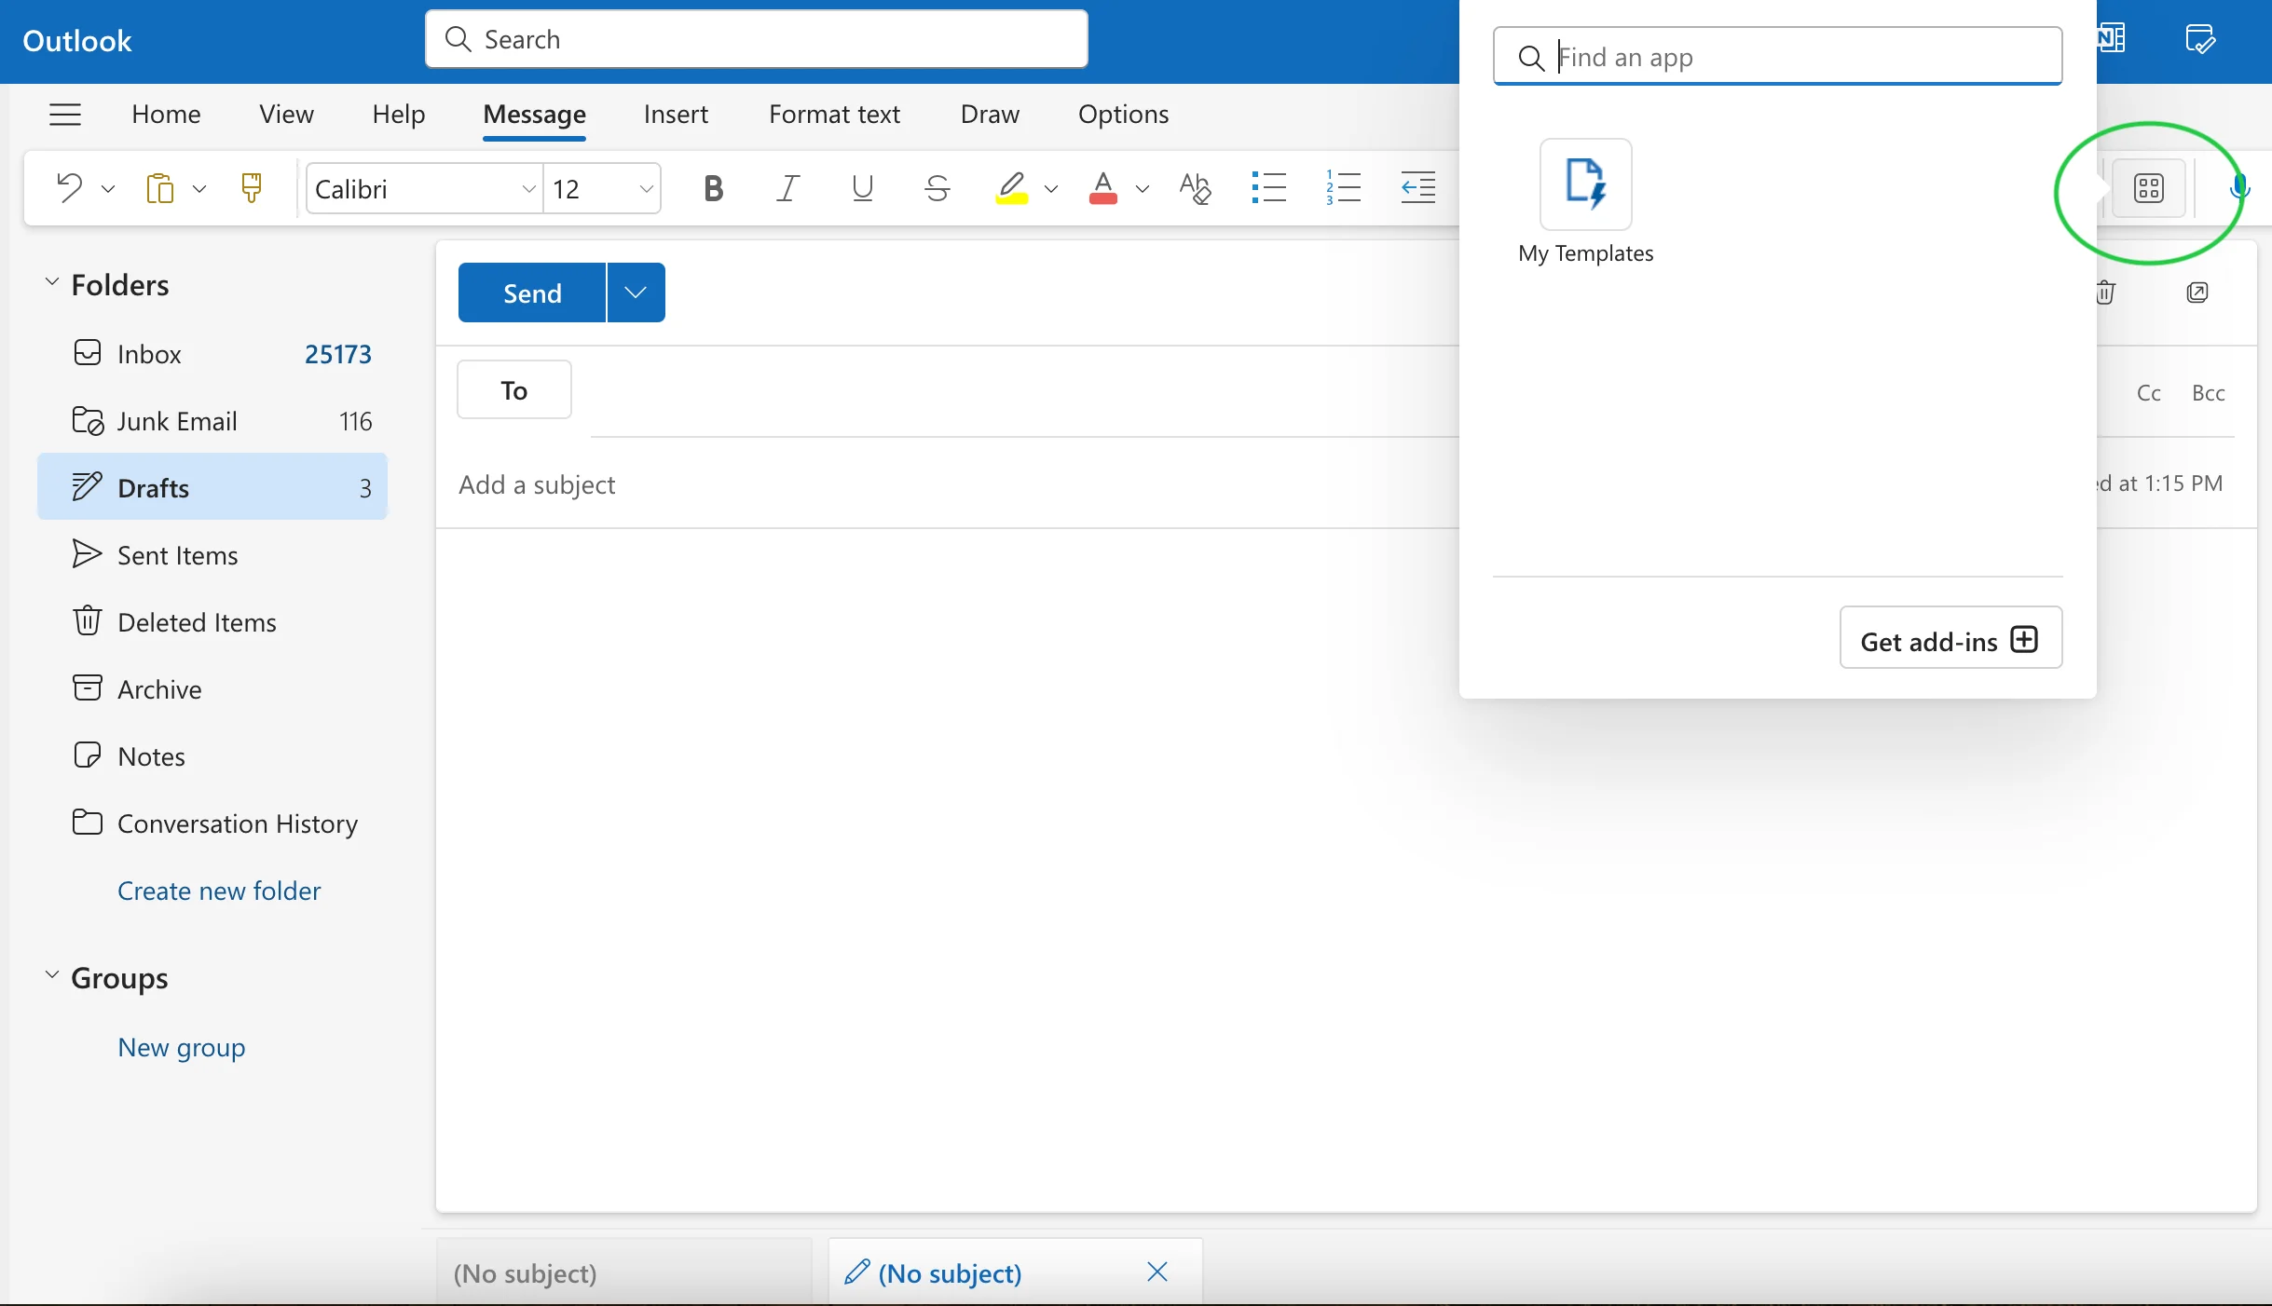
Task: Open the Notes folder
Action: click(x=212, y=756)
